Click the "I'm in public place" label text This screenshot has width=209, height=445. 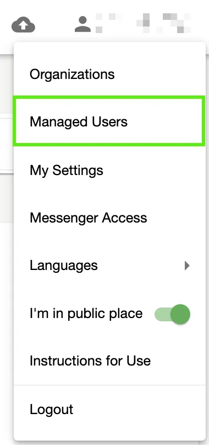(86, 314)
